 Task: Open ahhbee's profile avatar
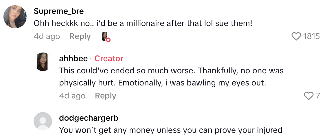(43, 62)
